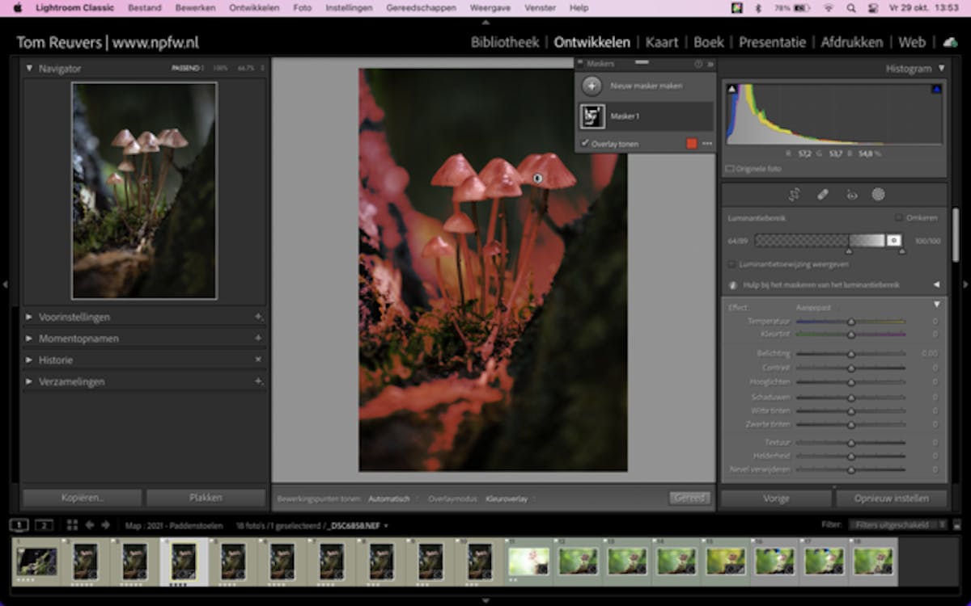Enable the Omkeren checkbox
Screen dimensions: 971x606
coord(899,217)
